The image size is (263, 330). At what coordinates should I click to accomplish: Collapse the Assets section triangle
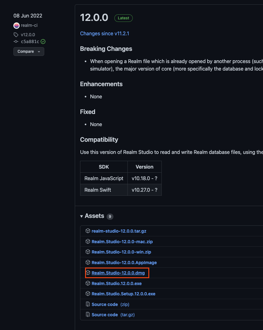[x=82, y=216]
